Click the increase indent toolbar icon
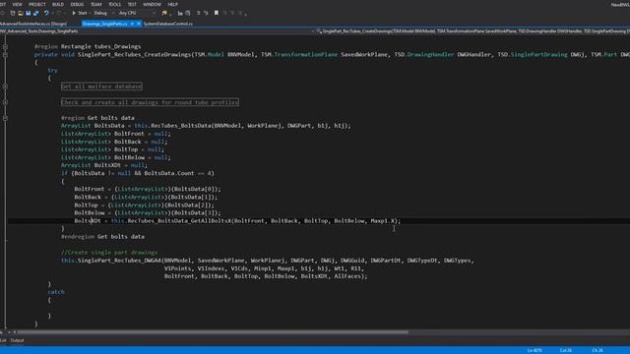This screenshot has width=630, height=354. pyautogui.click(x=206, y=13)
